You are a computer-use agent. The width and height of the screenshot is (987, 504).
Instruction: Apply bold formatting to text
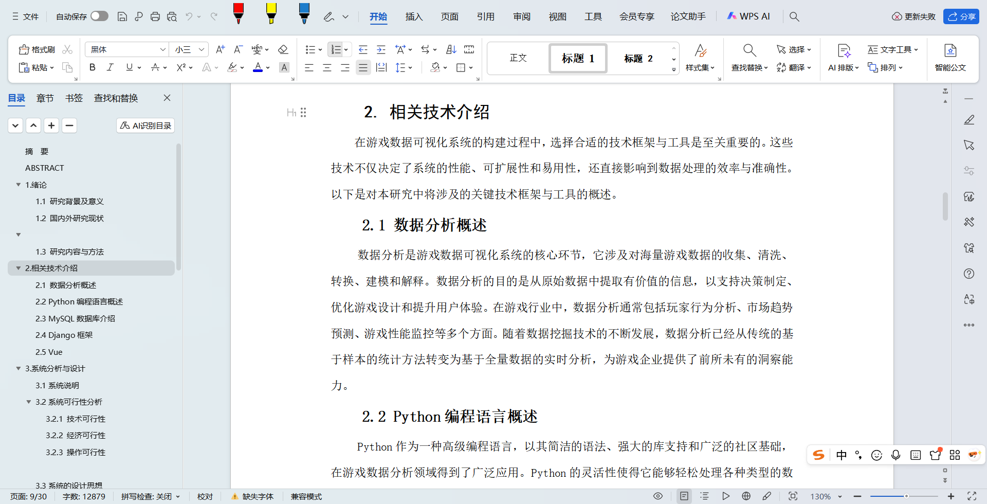[92, 67]
